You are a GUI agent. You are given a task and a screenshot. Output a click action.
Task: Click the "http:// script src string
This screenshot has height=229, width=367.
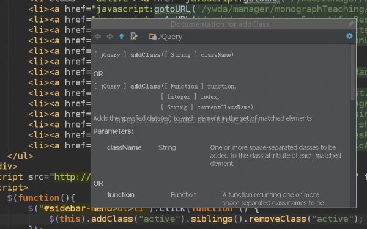(x=72, y=177)
